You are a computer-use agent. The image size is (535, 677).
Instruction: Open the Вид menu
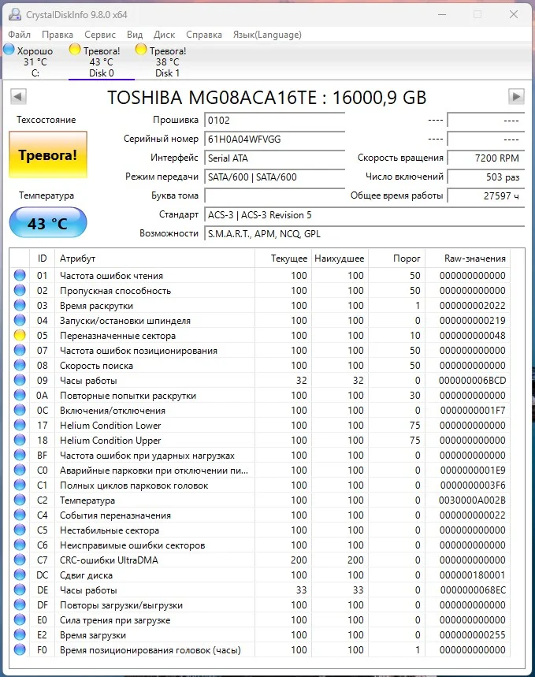pyautogui.click(x=135, y=35)
